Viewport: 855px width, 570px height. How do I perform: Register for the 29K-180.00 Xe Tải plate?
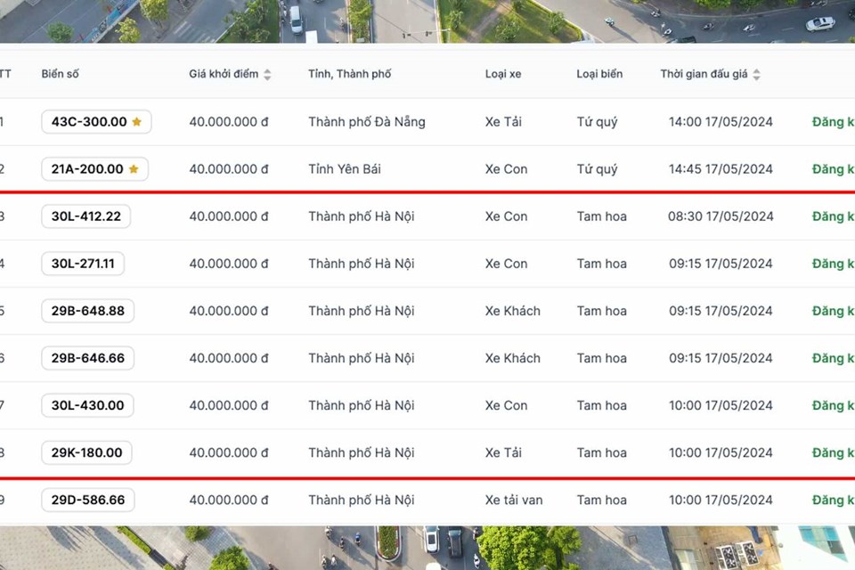tap(833, 452)
